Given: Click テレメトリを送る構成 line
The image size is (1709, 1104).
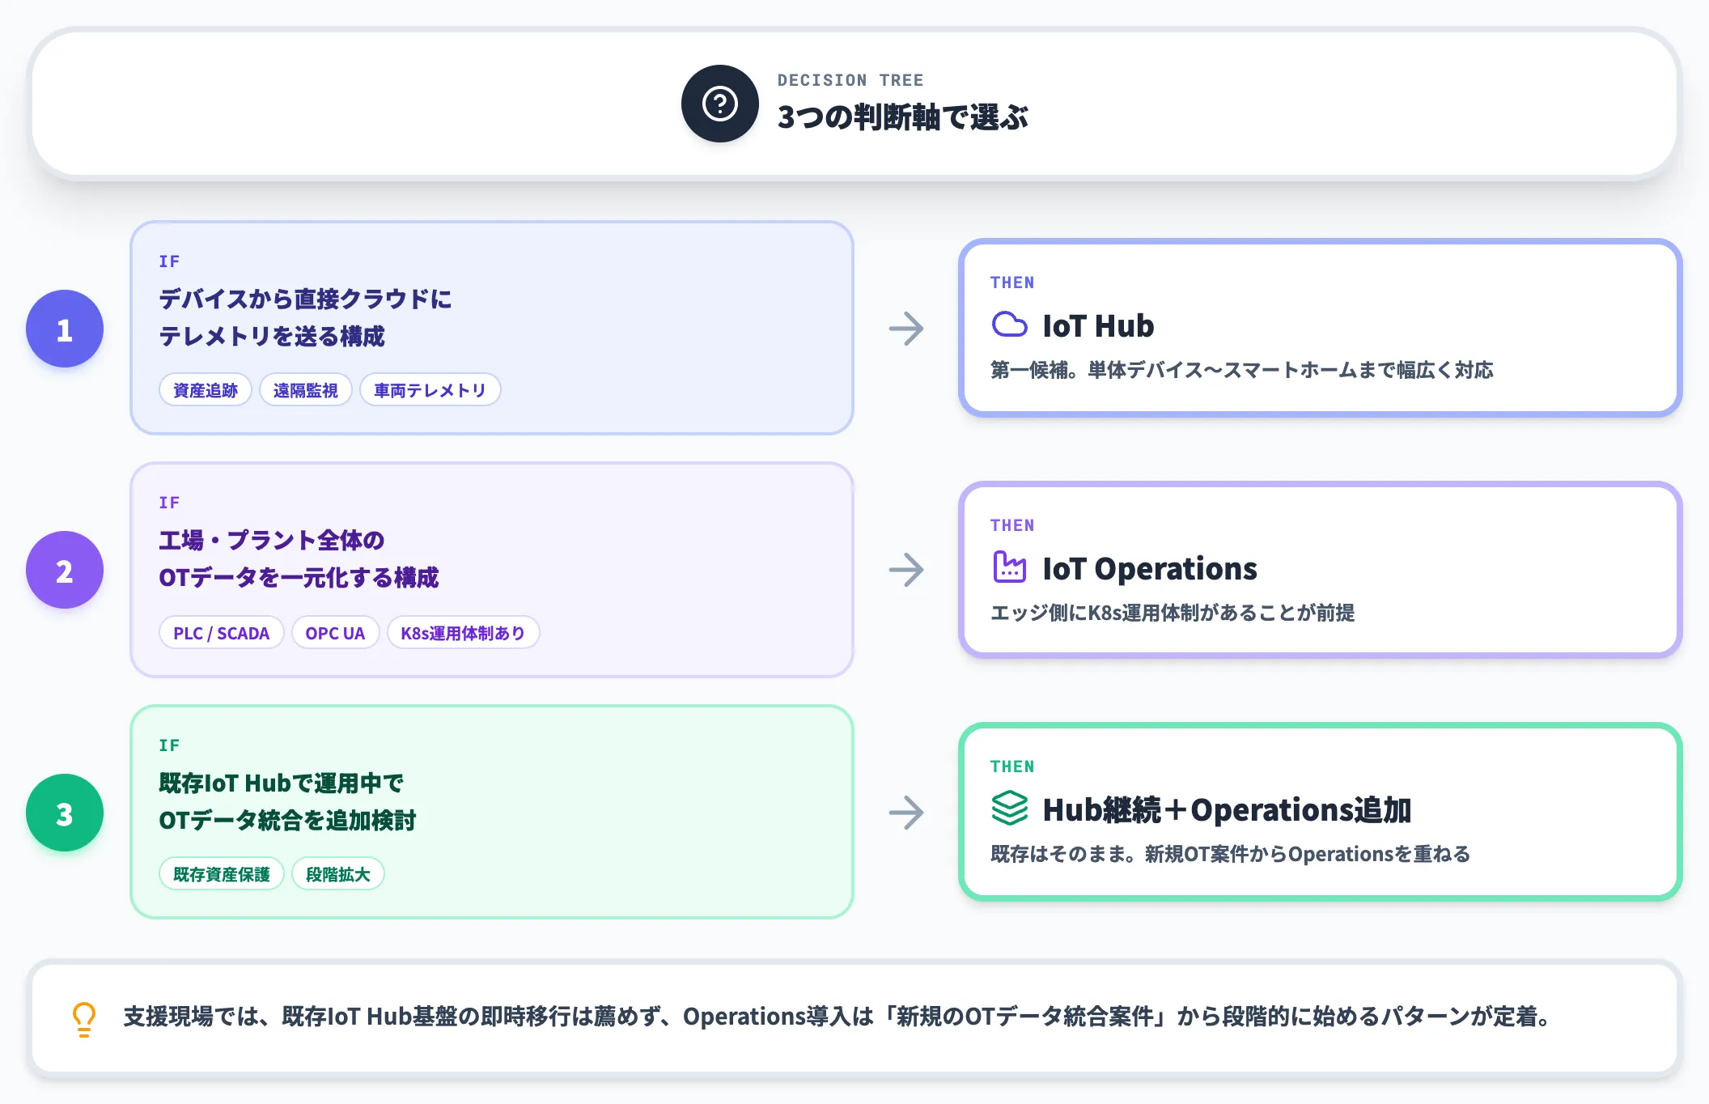Looking at the screenshot, I should pos(272,336).
